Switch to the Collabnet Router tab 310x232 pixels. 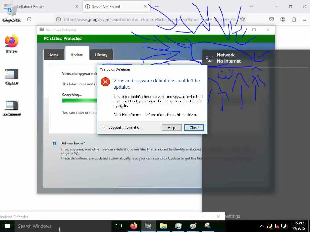41,7
